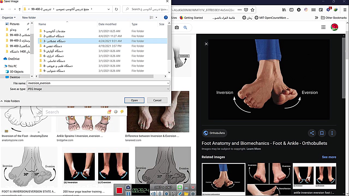Click the 1897 × 1067 resolution label

[x=163, y=187]
